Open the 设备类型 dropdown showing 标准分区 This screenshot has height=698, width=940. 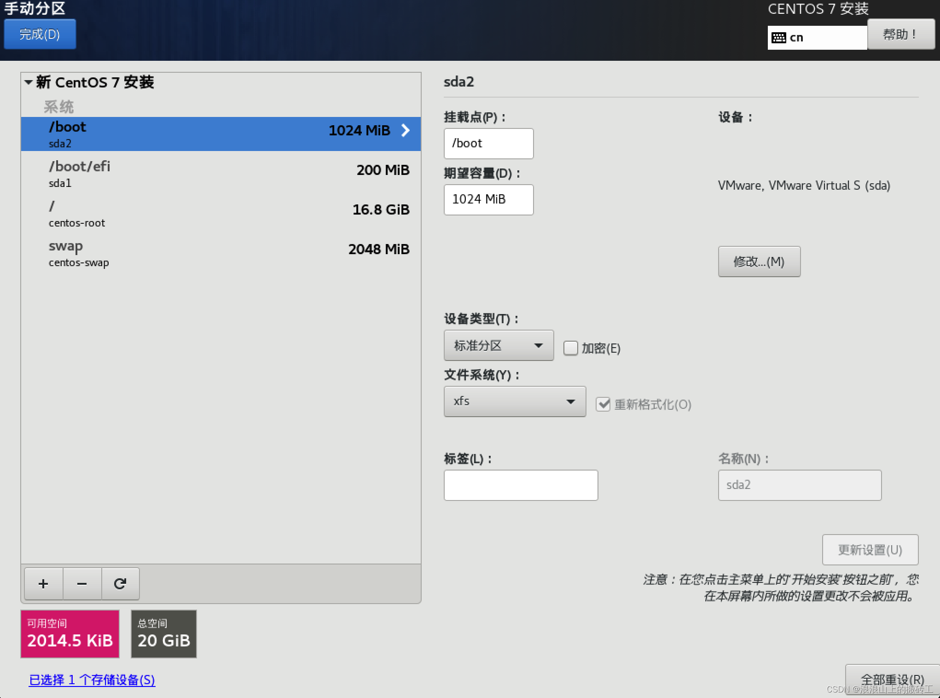[499, 345]
